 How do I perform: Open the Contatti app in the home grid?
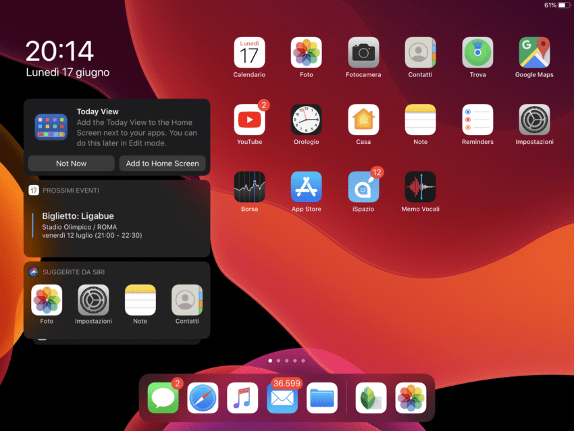tap(420, 53)
